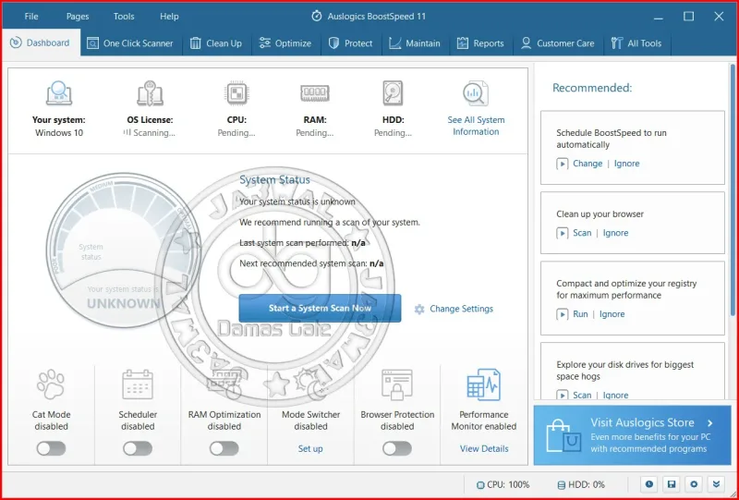Click Set up under Mode Switcher

click(x=310, y=449)
